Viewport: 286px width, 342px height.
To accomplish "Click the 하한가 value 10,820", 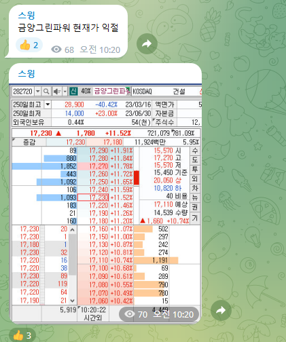I will tap(164, 188).
